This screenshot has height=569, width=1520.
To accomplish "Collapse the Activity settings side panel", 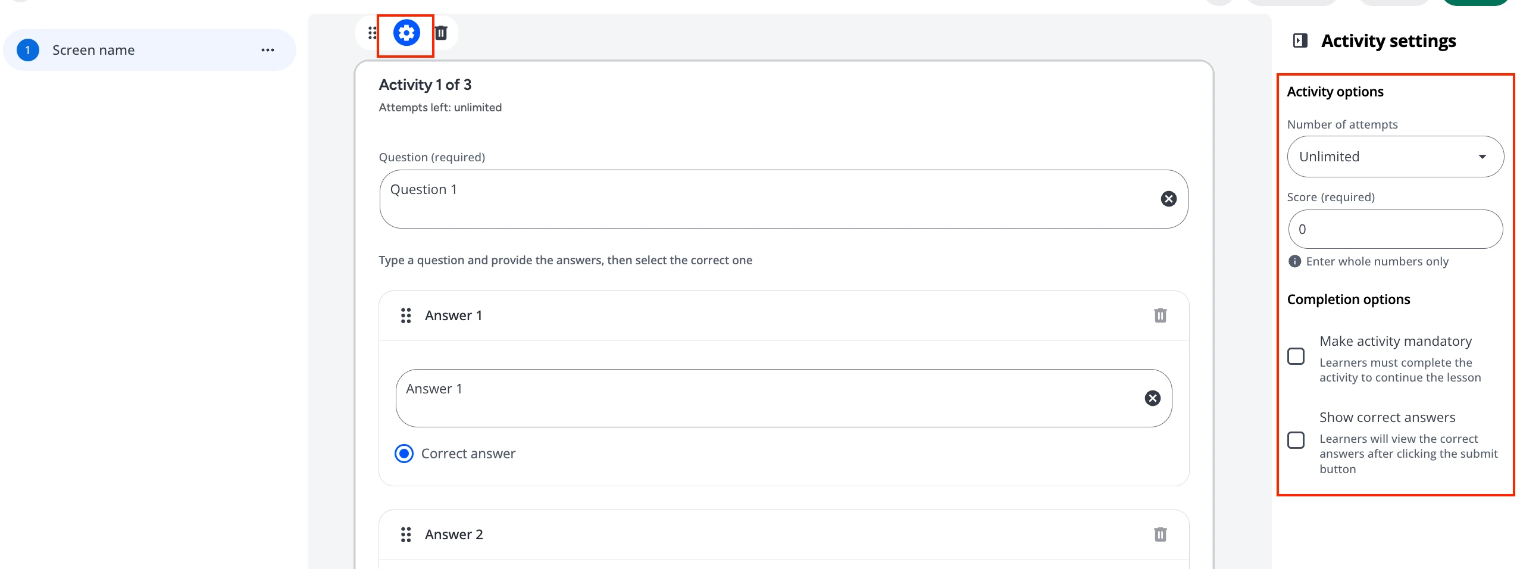I will click(x=1300, y=40).
